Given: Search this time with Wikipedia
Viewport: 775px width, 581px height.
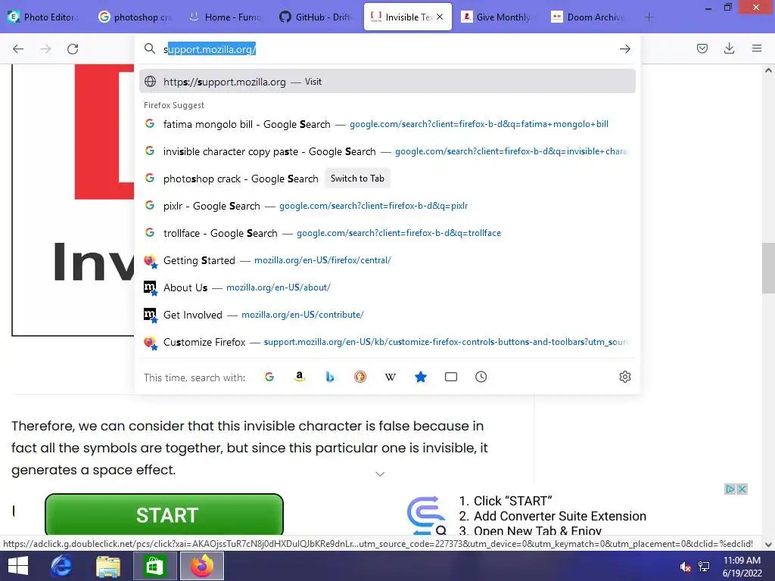Looking at the screenshot, I should click(x=391, y=377).
